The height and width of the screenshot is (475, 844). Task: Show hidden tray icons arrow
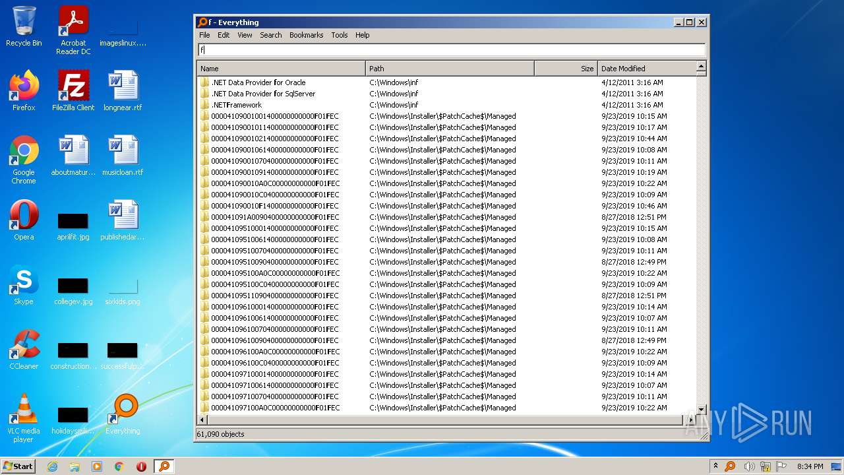[x=715, y=466]
